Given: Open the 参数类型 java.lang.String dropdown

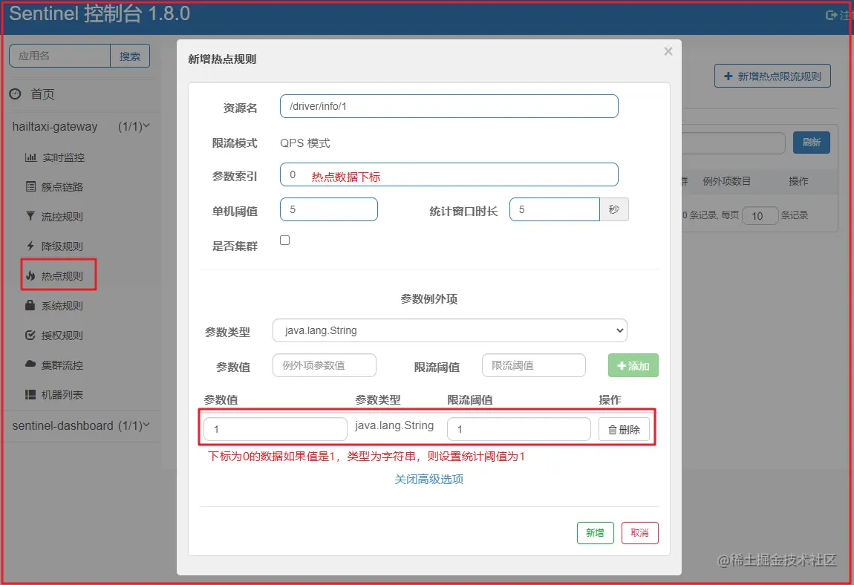Looking at the screenshot, I should (450, 330).
